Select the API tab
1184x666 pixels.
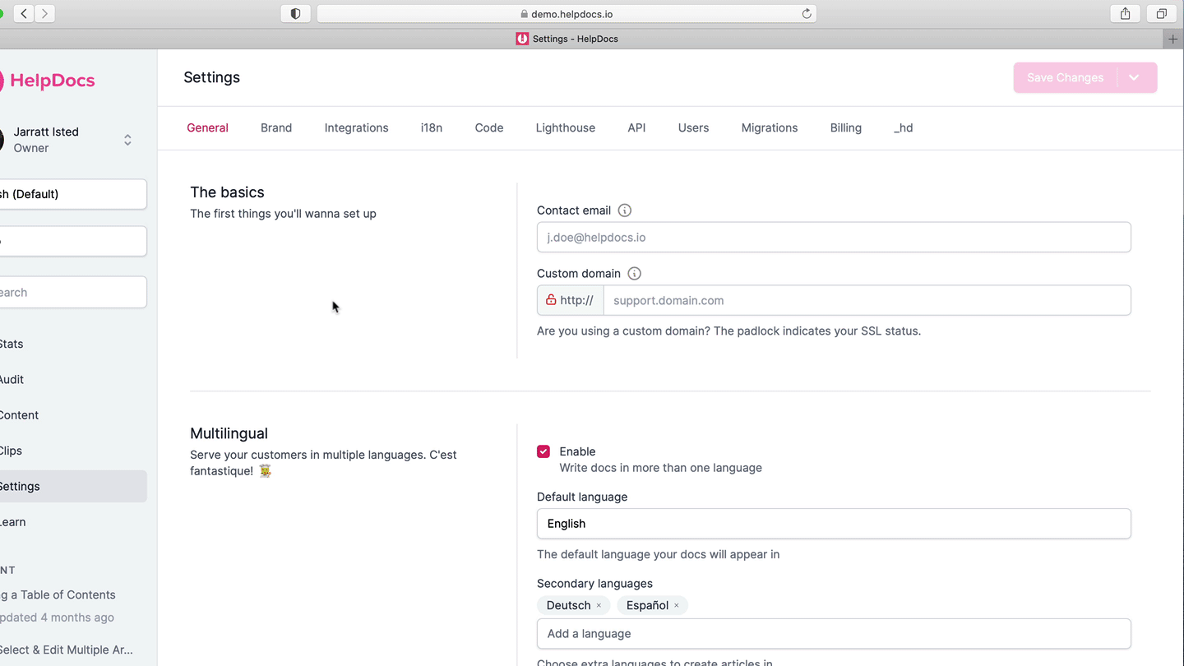coord(636,128)
